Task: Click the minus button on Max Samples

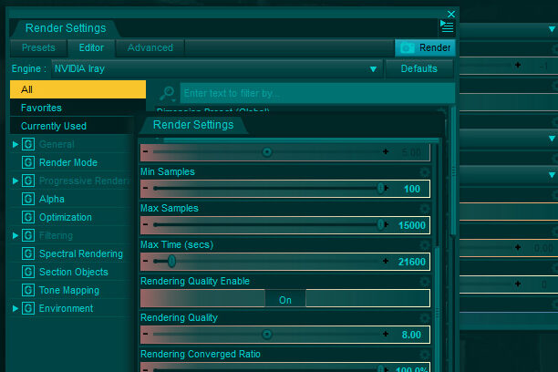Action: tap(146, 224)
